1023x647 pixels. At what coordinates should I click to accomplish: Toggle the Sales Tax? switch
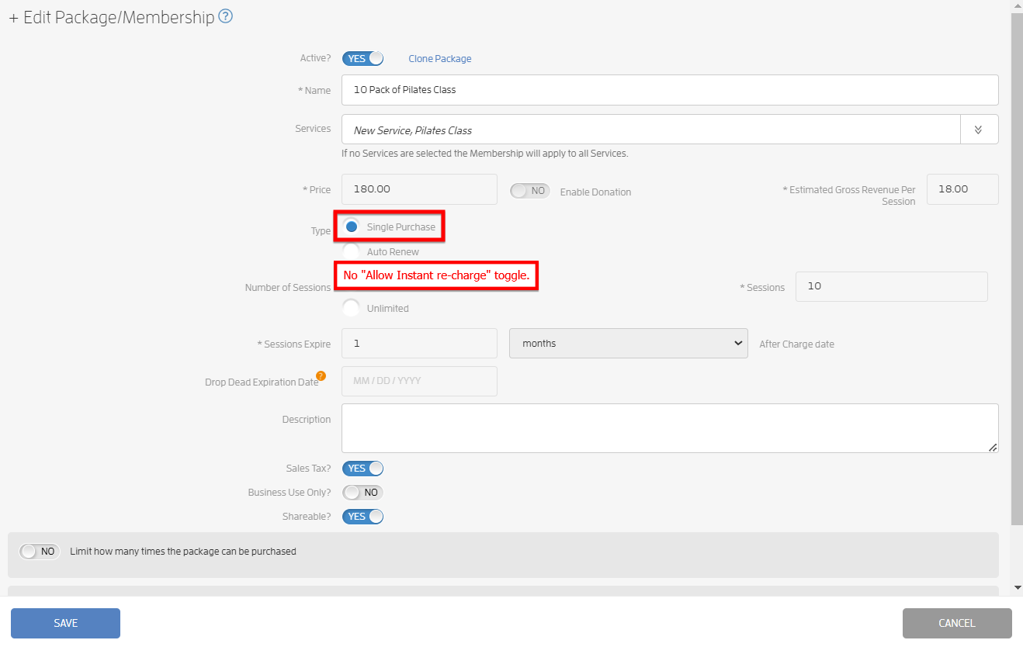click(x=362, y=469)
